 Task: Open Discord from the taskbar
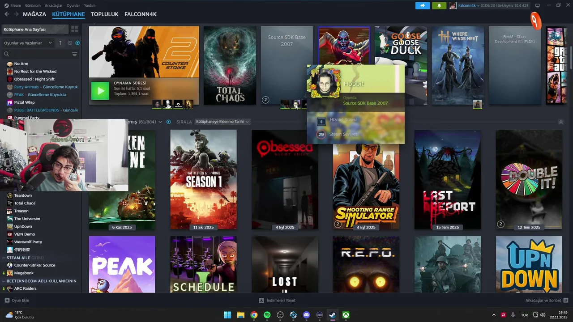tap(307, 315)
